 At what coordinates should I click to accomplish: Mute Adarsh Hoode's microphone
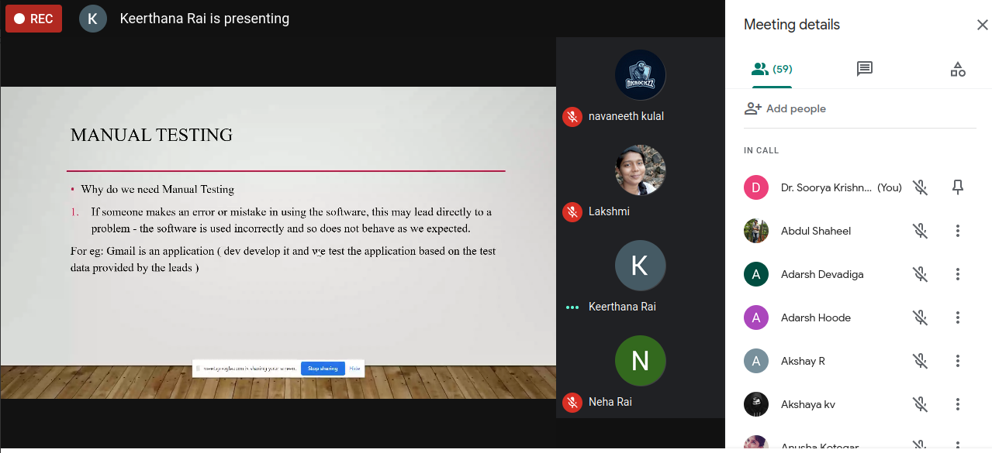pos(920,317)
